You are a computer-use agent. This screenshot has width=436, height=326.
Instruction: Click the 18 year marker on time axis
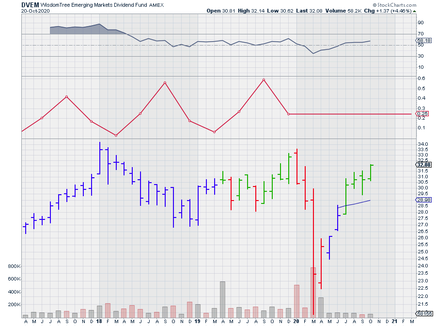click(x=99, y=321)
